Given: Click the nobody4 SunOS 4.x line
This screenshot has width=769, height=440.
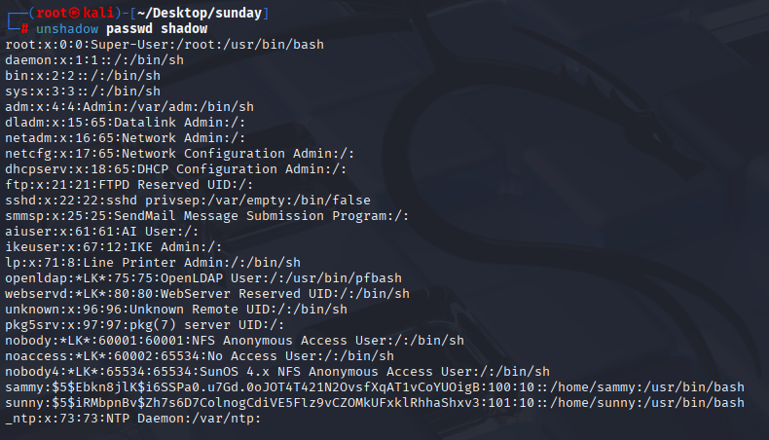Looking at the screenshot, I should coord(277,372).
